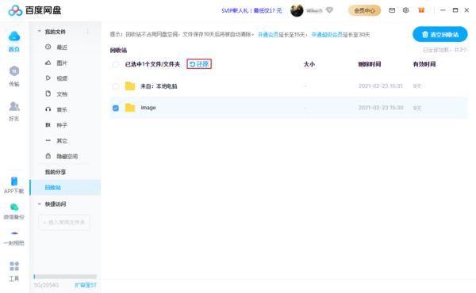This screenshot has width=476, height=293.
Task: Click the image folder icon
Action: coord(130,108)
